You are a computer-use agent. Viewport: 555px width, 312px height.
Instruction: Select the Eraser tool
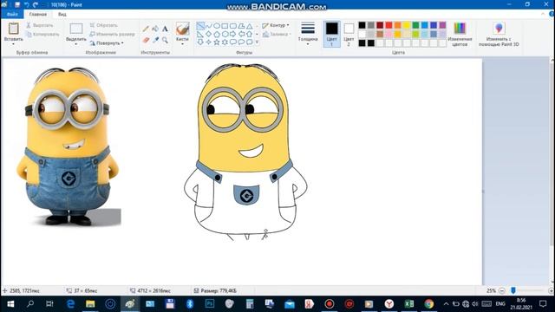click(146, 40)
